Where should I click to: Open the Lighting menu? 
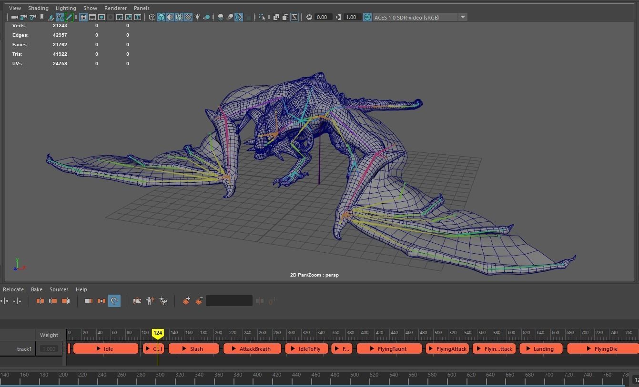(66, 8)
